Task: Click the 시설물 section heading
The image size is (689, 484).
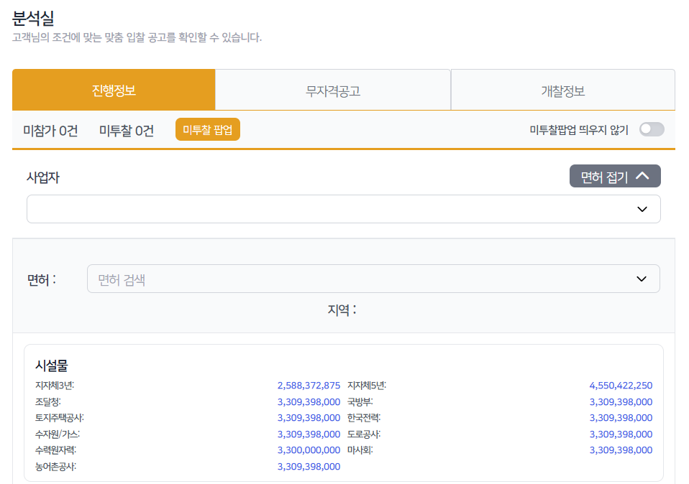Action: pos(51,365)
